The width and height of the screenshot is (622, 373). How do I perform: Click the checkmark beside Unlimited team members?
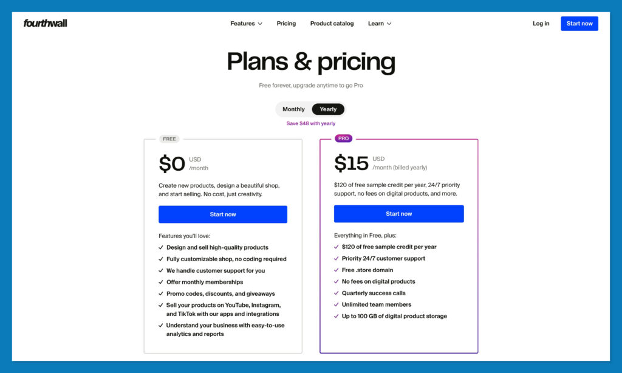[x=336, y=304]
